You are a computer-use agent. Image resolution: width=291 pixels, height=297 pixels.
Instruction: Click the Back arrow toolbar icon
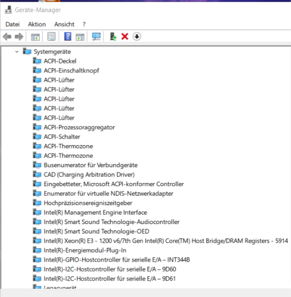coord(7,36)
